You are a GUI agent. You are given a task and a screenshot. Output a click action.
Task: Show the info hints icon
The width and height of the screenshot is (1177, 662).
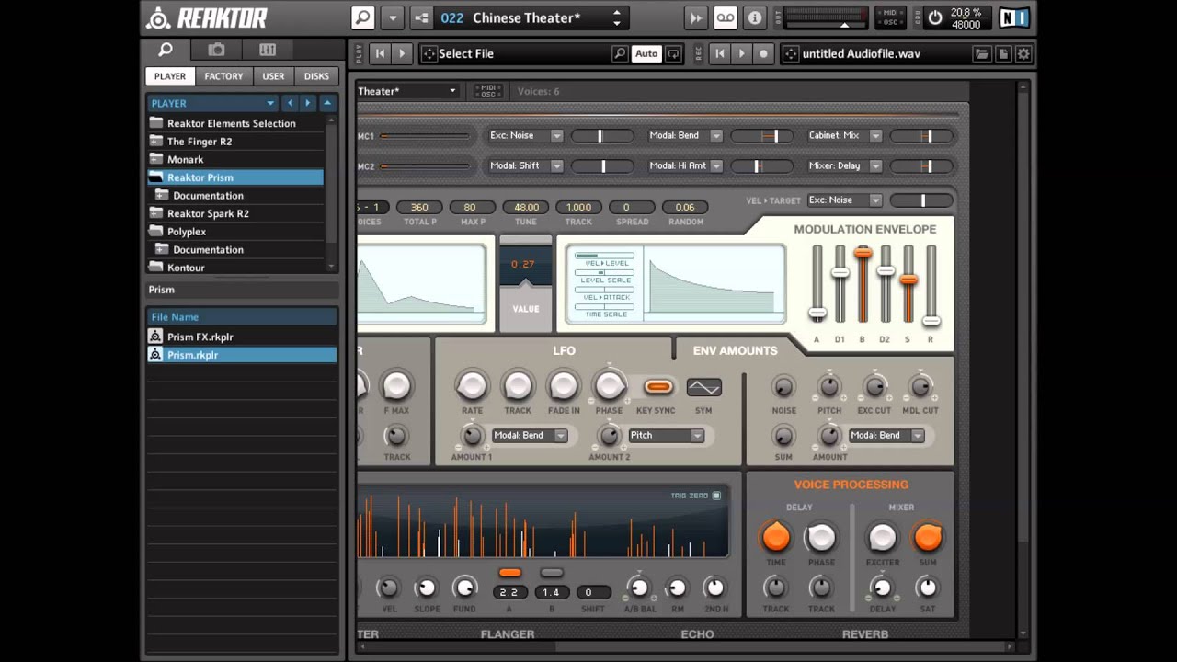(754, 17)
